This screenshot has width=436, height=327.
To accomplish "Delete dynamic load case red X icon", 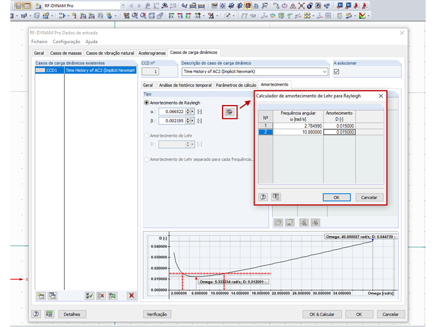I will pyautogui.click(x=131, y=296).
